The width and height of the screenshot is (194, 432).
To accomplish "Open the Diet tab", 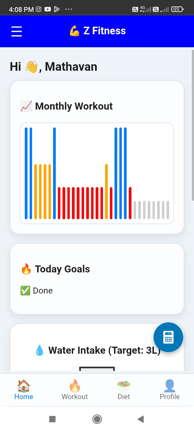I will [124, 390].
